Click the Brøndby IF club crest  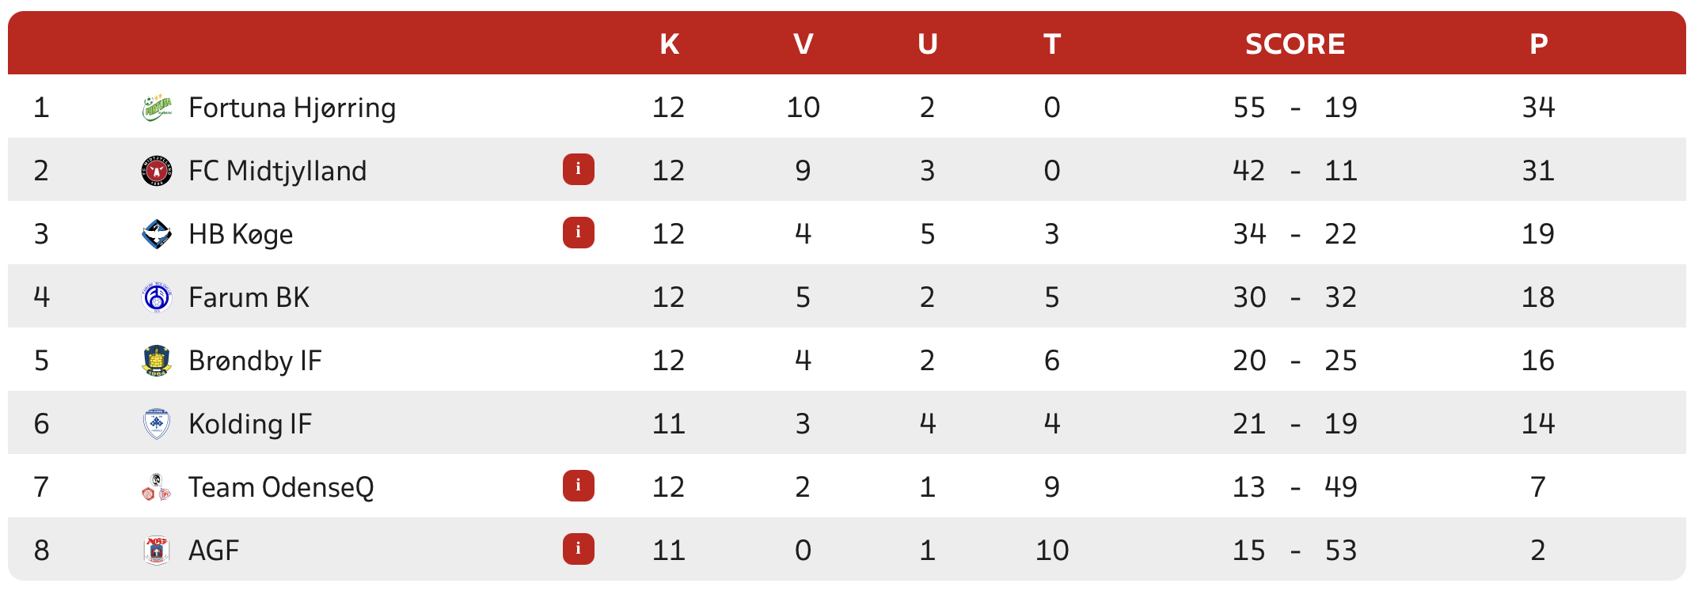coord(157,360)
